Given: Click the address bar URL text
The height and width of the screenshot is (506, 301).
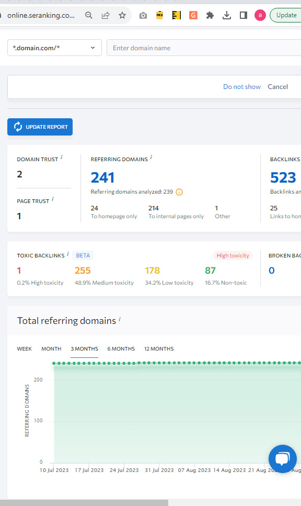Looking at the screenshot, I should tap(41, 16).
